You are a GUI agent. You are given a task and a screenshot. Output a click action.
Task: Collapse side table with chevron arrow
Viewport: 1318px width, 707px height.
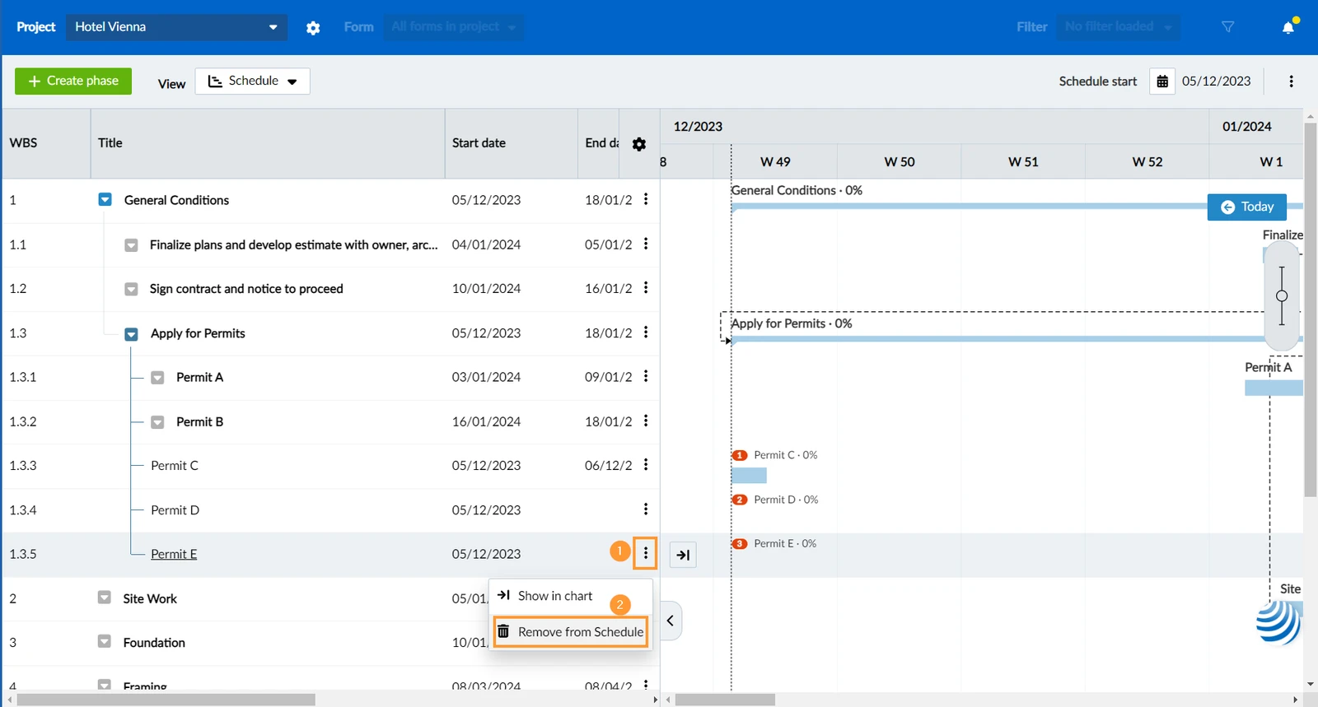pos(671,621)
